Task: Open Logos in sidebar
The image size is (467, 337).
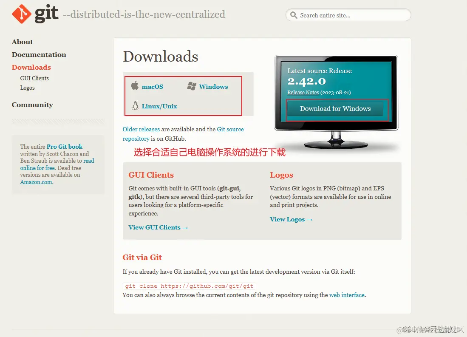Action: point(27,88)
